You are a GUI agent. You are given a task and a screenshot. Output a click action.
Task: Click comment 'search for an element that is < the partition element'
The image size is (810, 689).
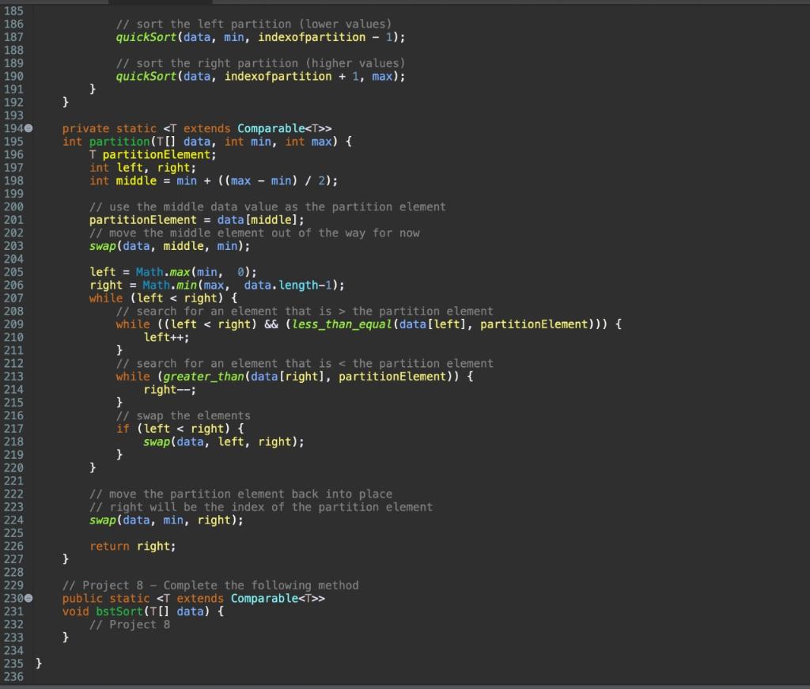tap(305, 364)
